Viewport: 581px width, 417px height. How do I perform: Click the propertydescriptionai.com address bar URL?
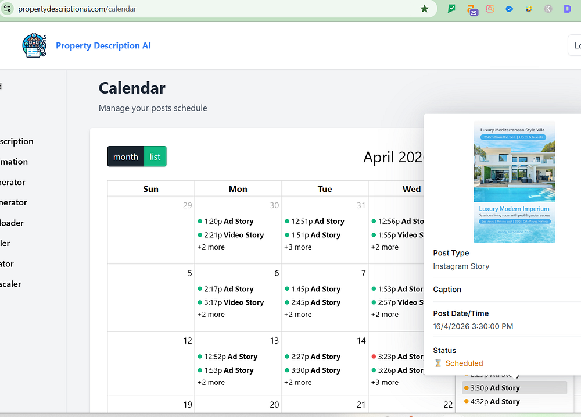[x=77, y=9]
